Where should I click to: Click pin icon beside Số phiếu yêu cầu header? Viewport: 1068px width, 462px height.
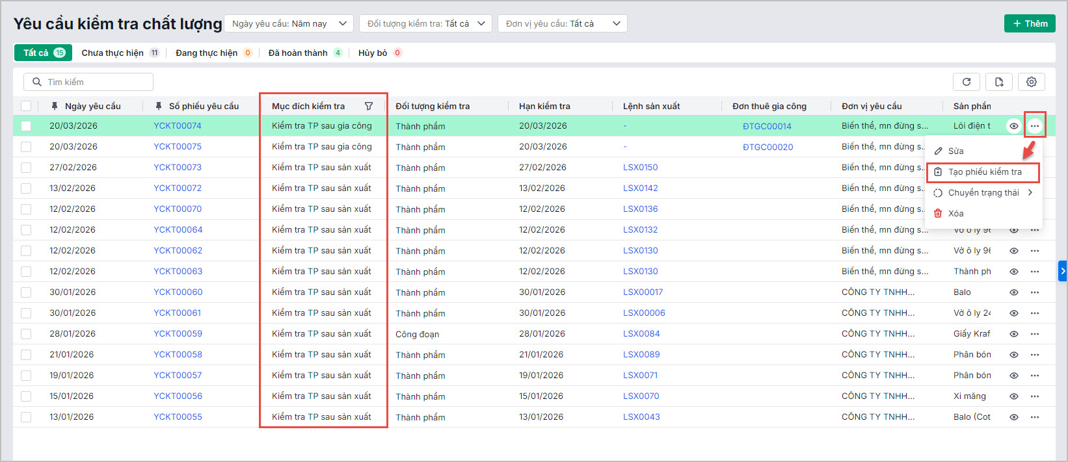coord(159,106)
